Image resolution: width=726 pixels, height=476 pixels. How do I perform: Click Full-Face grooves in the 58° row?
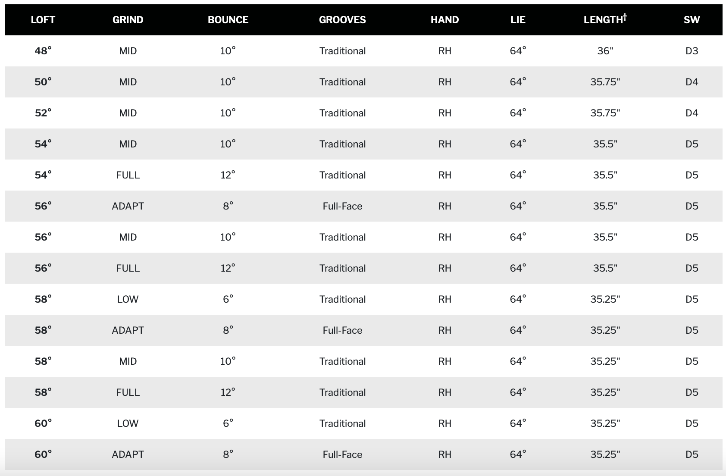[342, 330]
